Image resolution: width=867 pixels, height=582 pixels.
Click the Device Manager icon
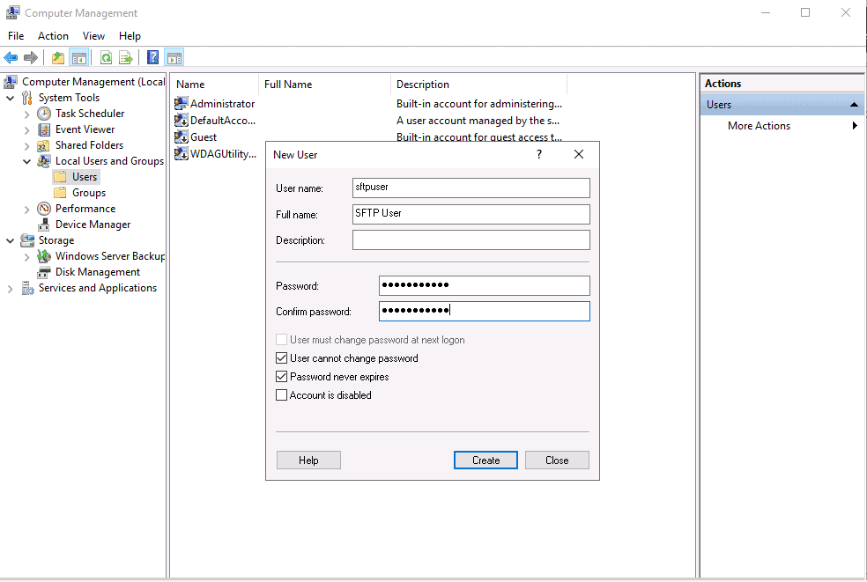[x=44, y=225]
